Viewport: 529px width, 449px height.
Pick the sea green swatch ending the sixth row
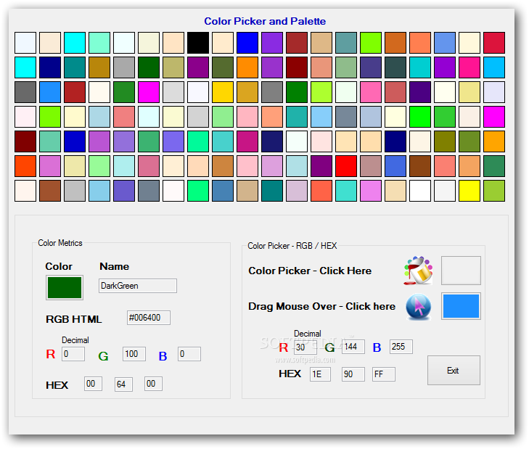pos(494,166)
